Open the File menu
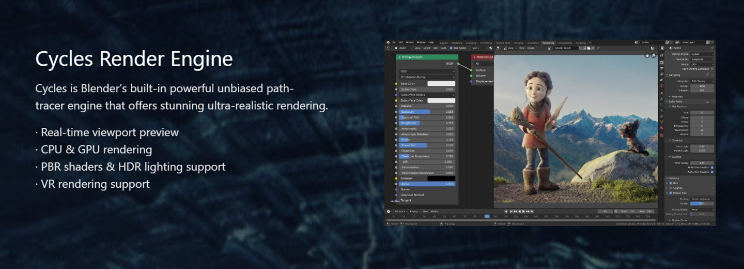The height and width of the screenshot is (269, 744). tap(393, 42)
